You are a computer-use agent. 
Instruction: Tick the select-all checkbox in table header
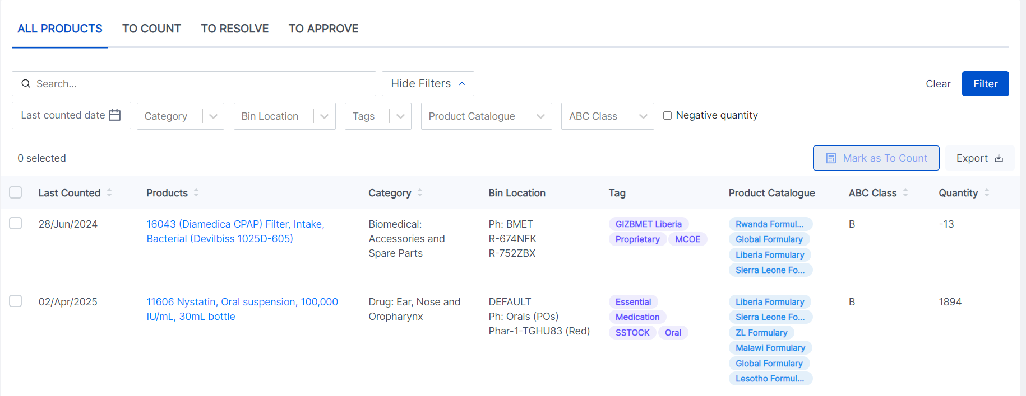(x=16, y=193)
